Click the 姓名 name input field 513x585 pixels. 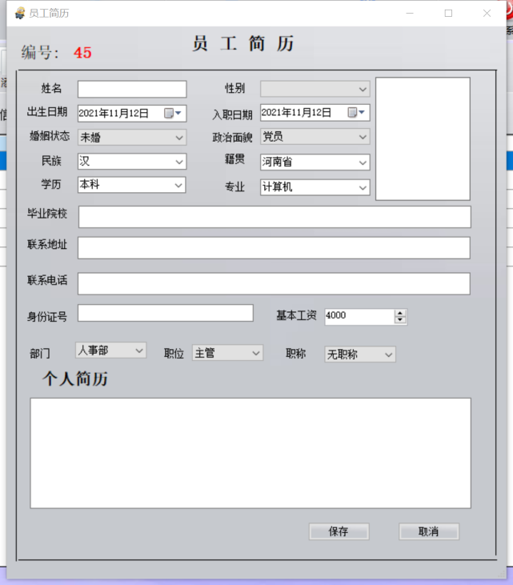tap(132, 89)
